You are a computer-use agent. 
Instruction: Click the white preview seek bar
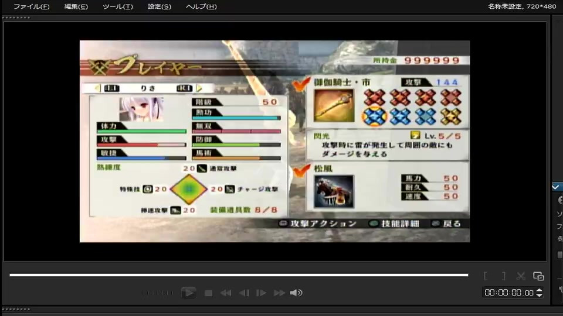click(239, 275)
